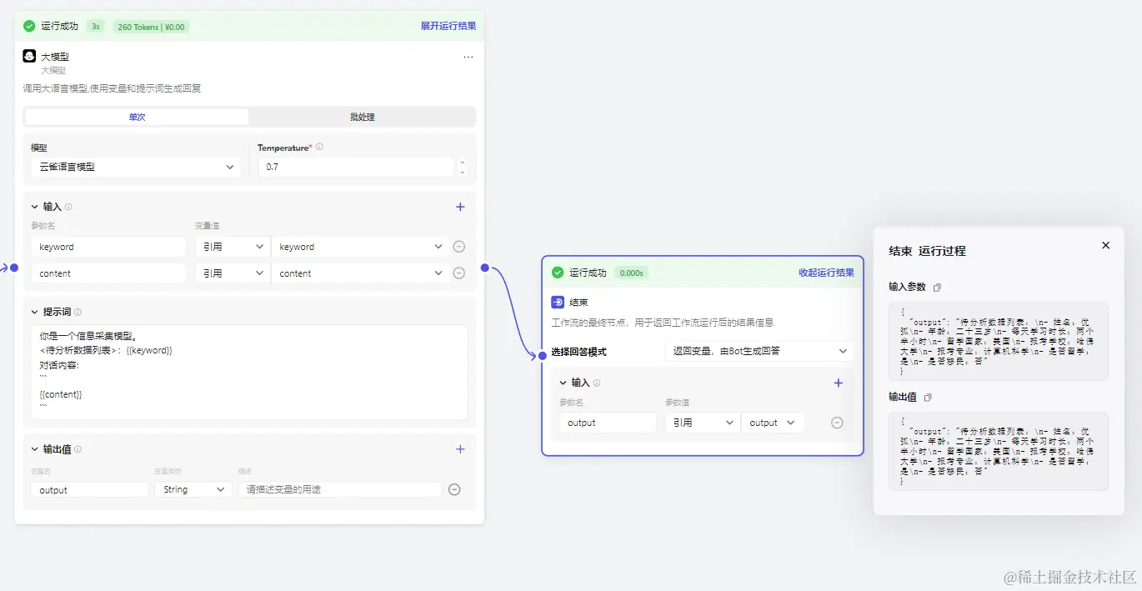The width and height of the screenshot is (1142, 591).
Task: Open the 结束 node 引用 type dropdown
Action: pos(702,423)
